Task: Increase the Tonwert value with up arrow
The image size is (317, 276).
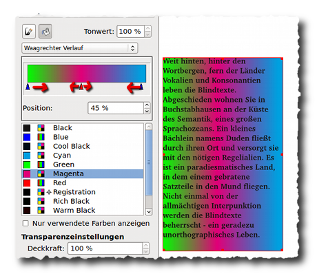Action: 147,28
